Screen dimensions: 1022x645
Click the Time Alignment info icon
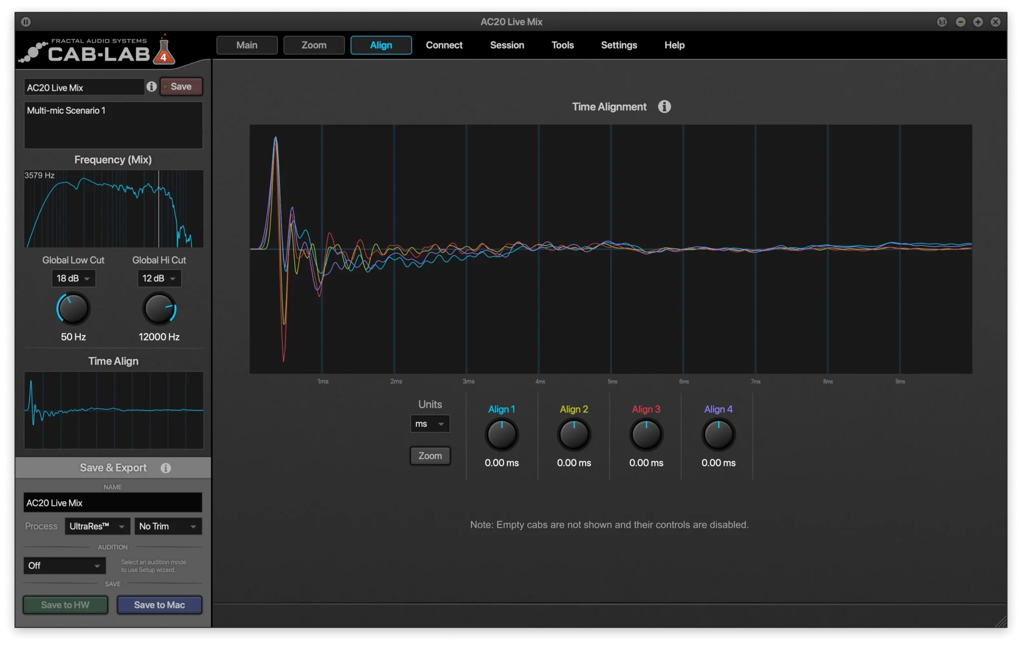(x=664, y=106)
